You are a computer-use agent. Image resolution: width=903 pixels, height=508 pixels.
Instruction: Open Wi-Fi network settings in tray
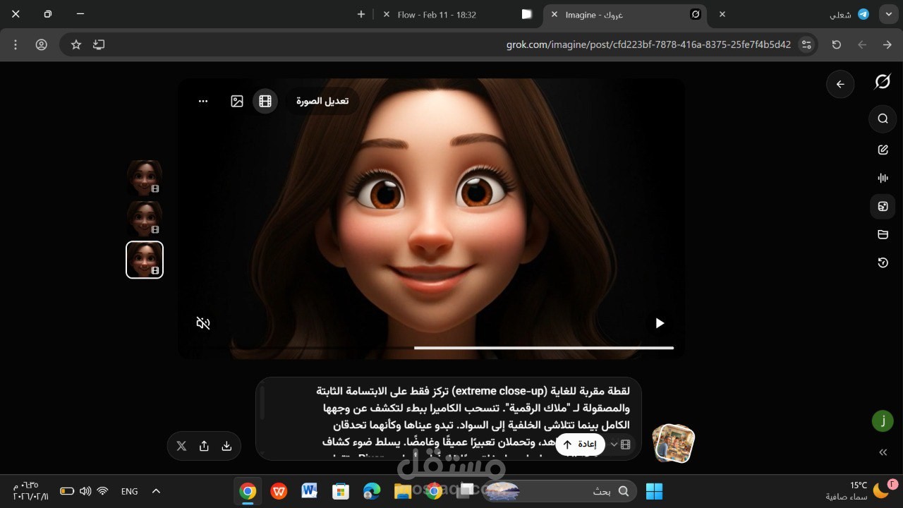102,491
